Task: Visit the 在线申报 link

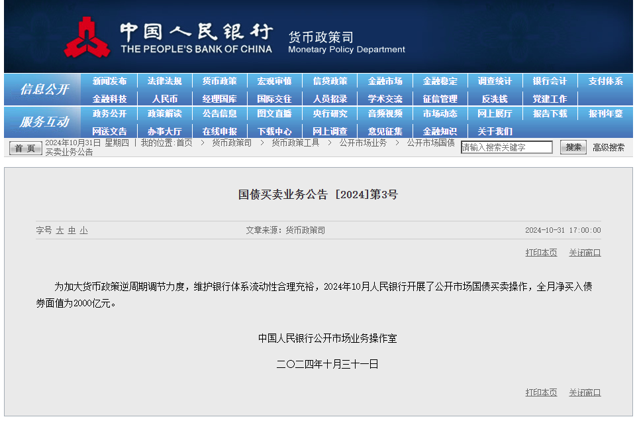Action: (x=219, y=131)
